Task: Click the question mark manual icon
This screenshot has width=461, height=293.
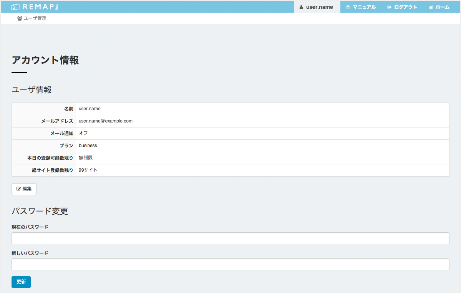Action: (348, 7)
